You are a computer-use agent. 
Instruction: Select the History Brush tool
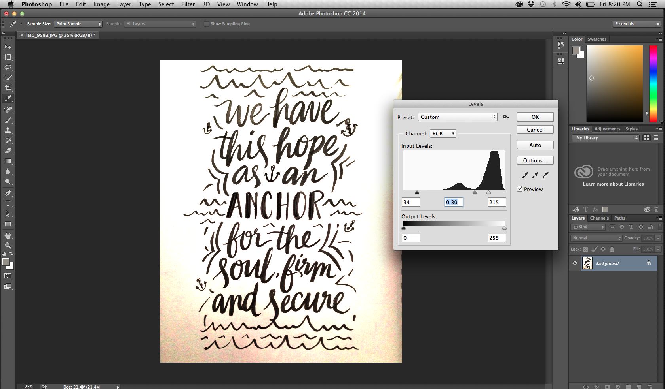click(8, 141)
